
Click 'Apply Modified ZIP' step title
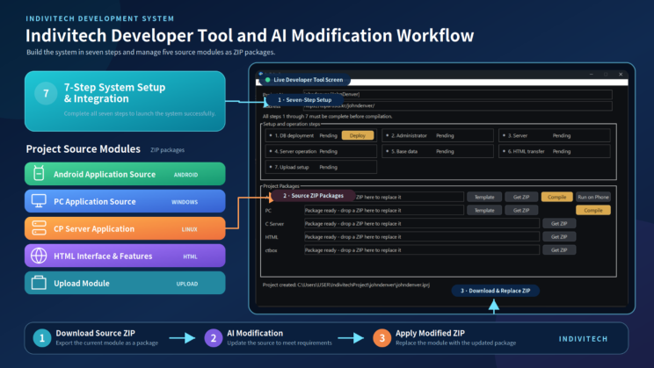pos(430,333)
